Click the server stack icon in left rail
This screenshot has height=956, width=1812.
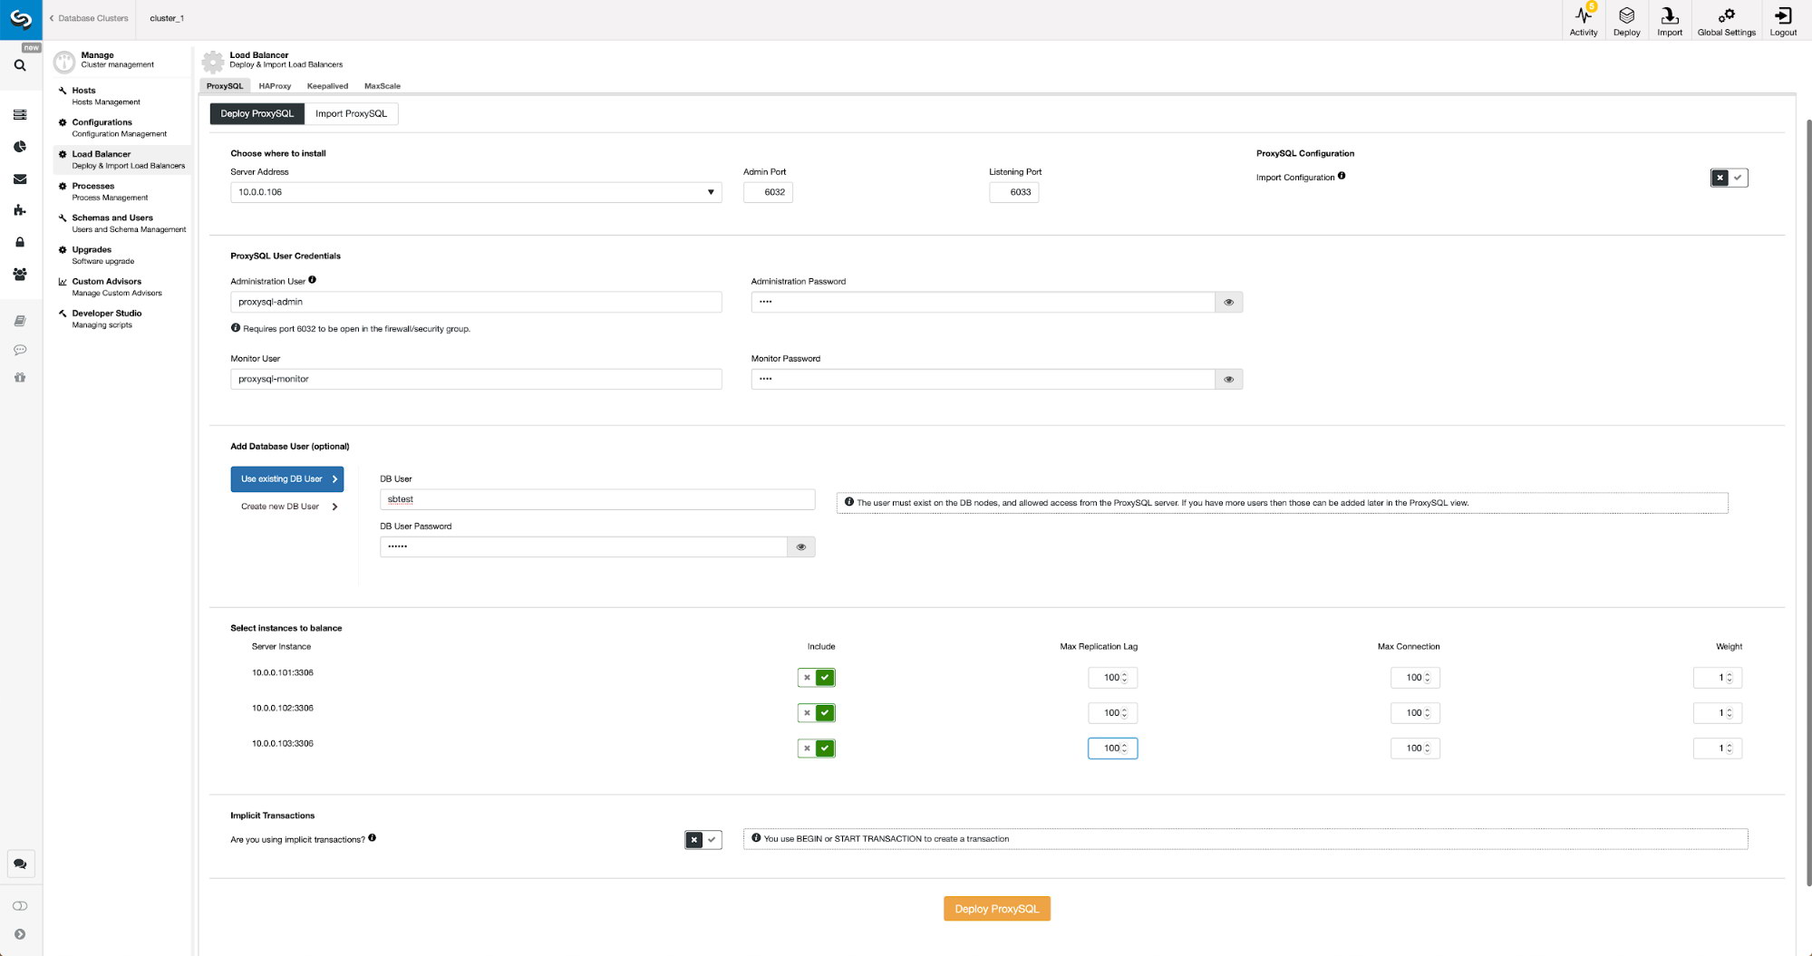pos(20,115)
